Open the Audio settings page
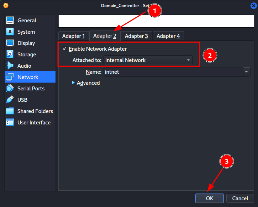 pyautogui.click(x=30, y=66)
